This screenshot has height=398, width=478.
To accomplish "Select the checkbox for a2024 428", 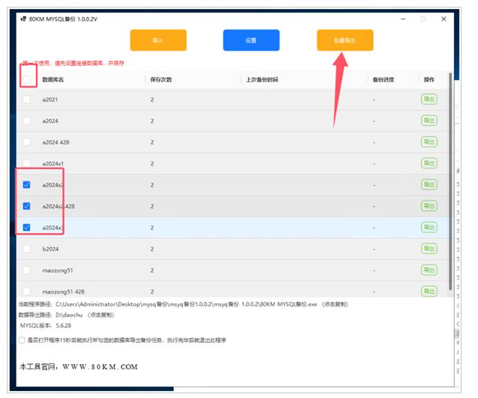I will coord(27,142).
